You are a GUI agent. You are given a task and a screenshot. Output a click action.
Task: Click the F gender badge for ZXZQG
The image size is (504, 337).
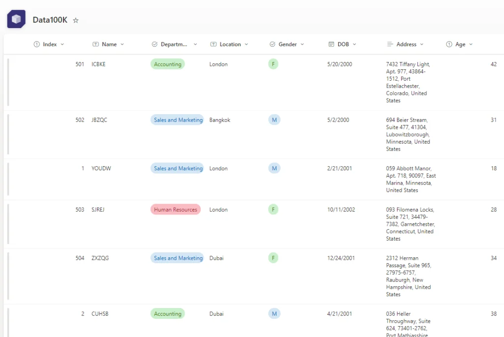(273, 258)
